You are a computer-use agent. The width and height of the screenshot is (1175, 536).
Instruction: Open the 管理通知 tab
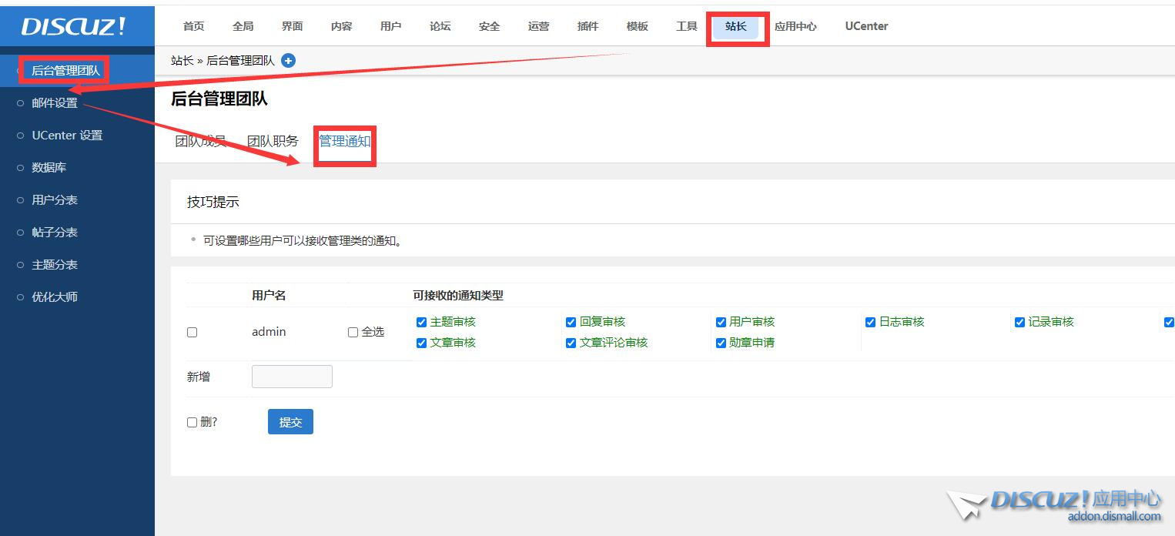tap(344, 142)
